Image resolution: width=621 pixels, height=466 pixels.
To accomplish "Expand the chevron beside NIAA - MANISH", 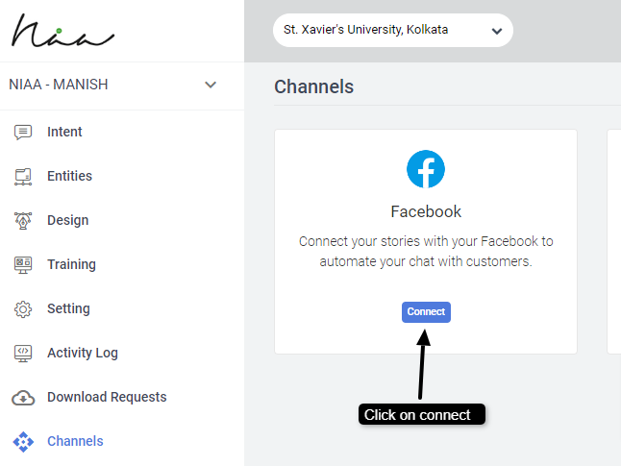I will 211,85.
